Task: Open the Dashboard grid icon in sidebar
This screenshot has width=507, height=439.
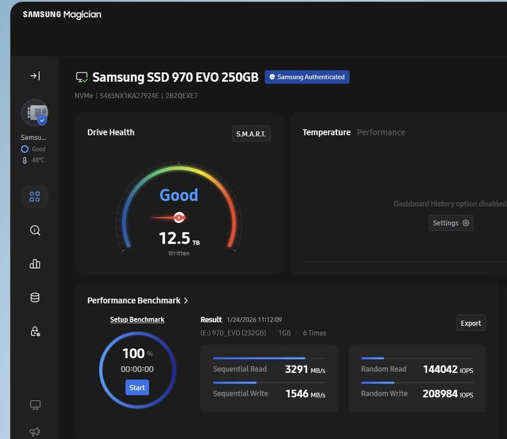Action: [35, 197]
